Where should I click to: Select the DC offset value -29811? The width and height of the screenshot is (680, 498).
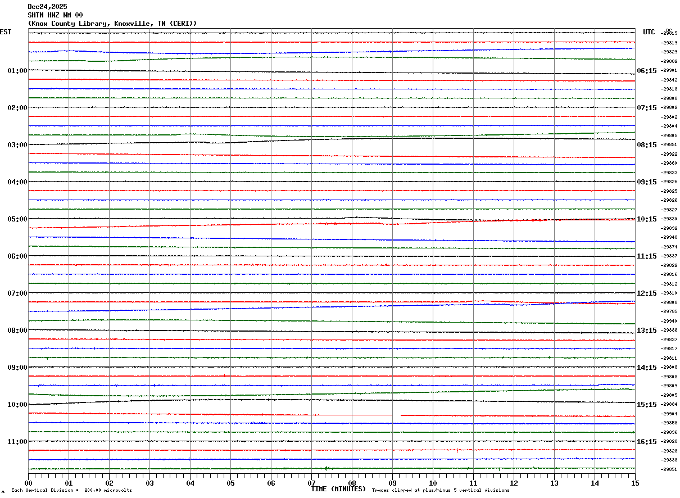tap(669, 358)
